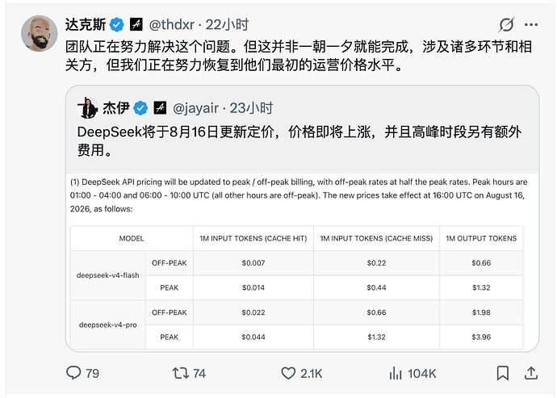Open the @jayair handle link
This screenshot has width=557, height=398.
[195, 108]
